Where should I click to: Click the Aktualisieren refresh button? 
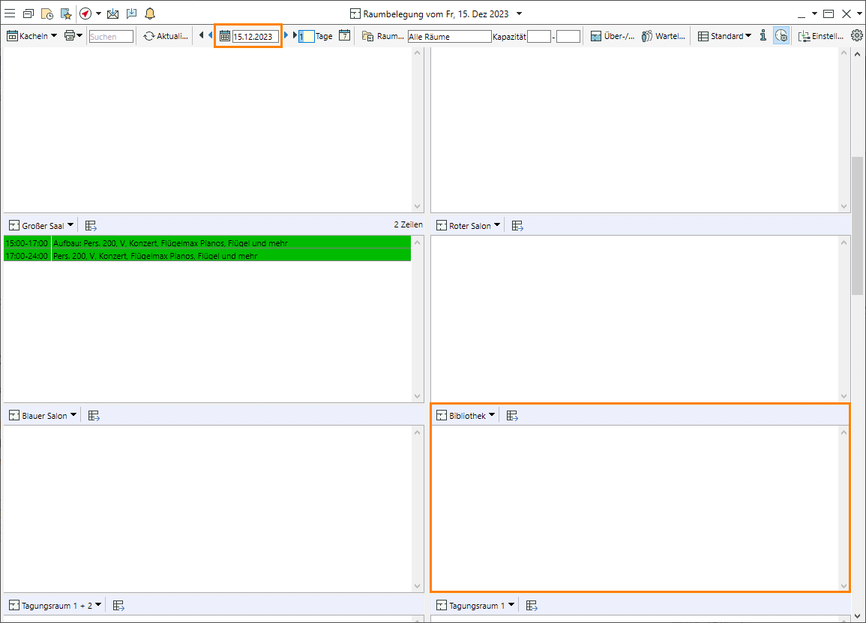click(165, 36)
